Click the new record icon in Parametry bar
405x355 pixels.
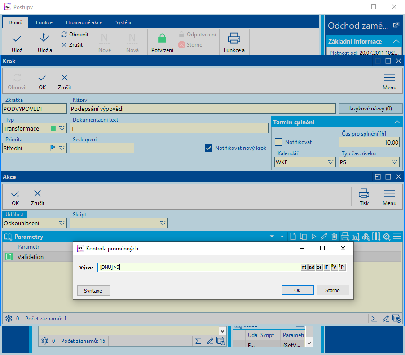click(x=293, y=236)
